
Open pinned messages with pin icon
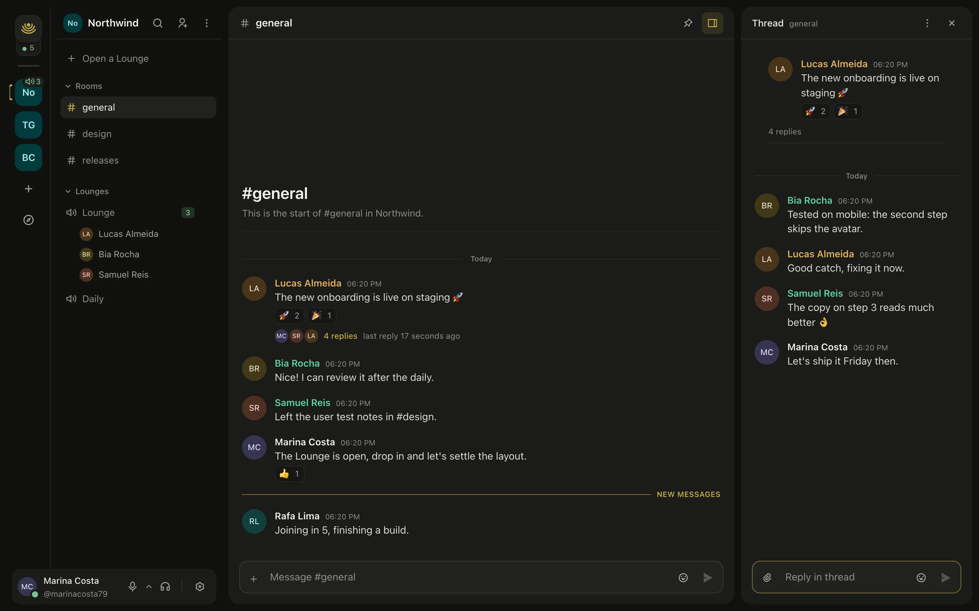pos(688,23)
